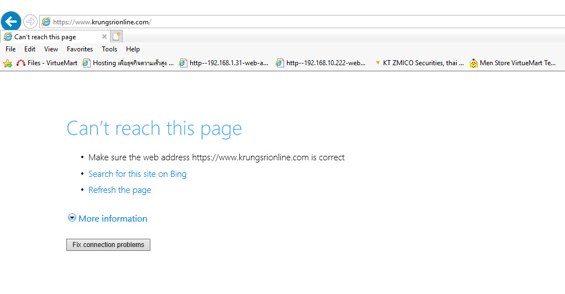Click Fix connection problems button
This screenshot has height=294, width=565.
coord(108,245)
